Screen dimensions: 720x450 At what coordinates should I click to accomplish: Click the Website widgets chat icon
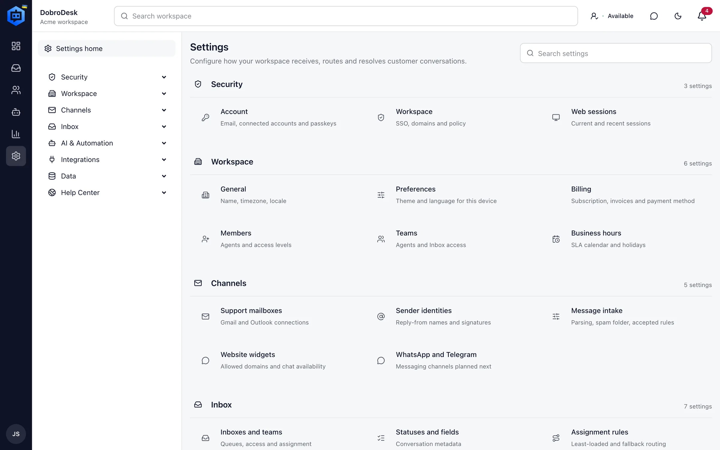[205, 361]
